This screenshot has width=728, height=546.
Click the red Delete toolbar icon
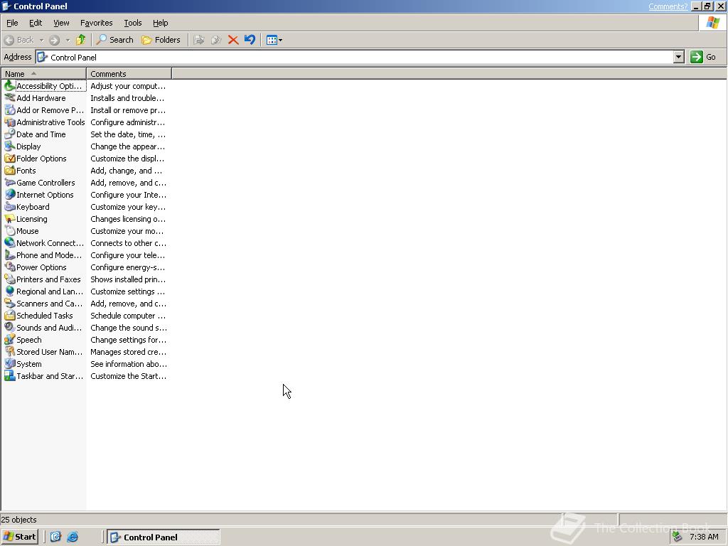coord(233,40)
